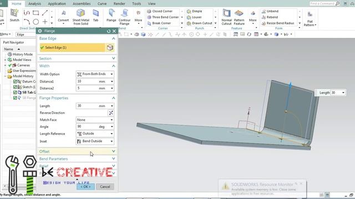This screenshot has width=355, height=199.
Task: Select the Circle sketch tool
Action: click(35, 22)
